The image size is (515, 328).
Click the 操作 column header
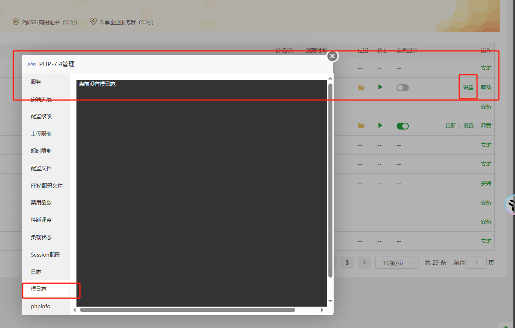click(486, 50)
